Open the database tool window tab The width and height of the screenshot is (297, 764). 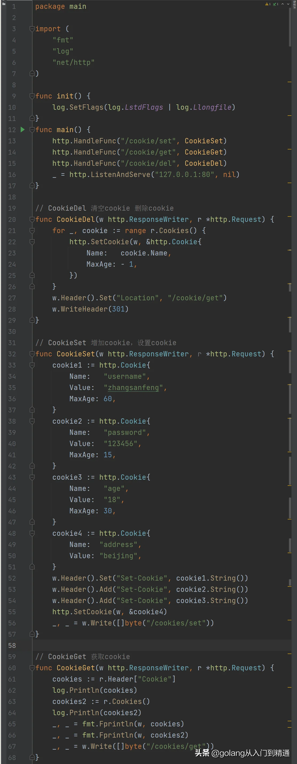coord(295,5)
